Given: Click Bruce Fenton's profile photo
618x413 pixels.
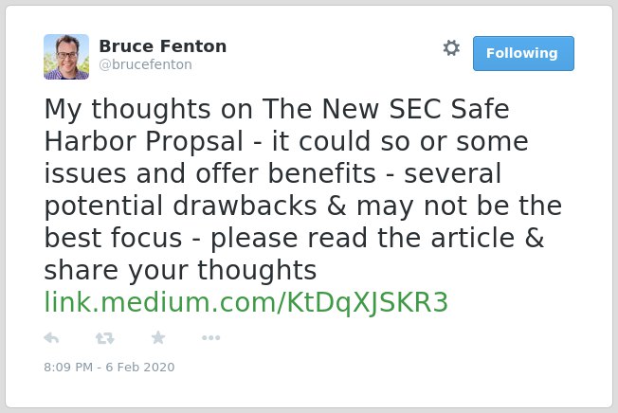Looking at the screenshot, I should (66, 57).
